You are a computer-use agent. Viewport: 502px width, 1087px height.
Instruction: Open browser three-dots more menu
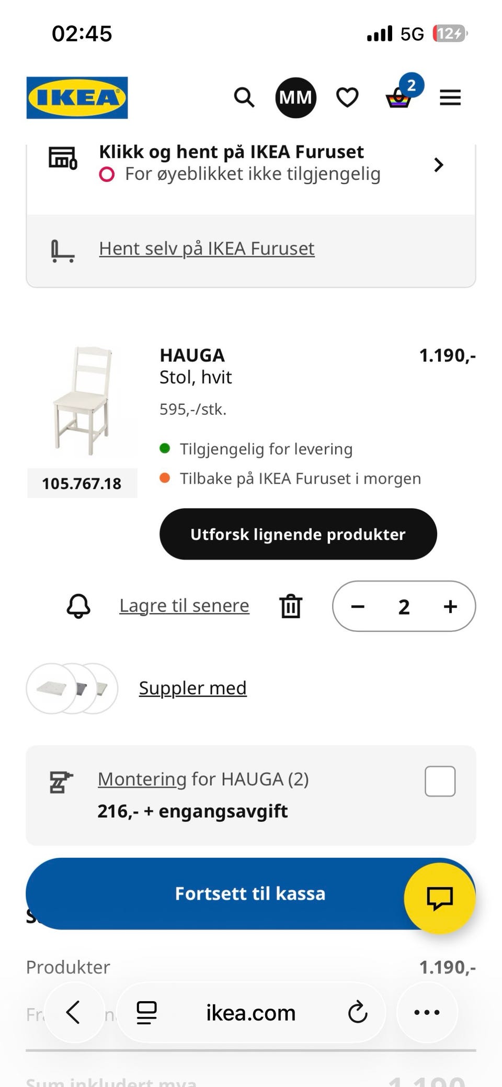coord(427,1012)
